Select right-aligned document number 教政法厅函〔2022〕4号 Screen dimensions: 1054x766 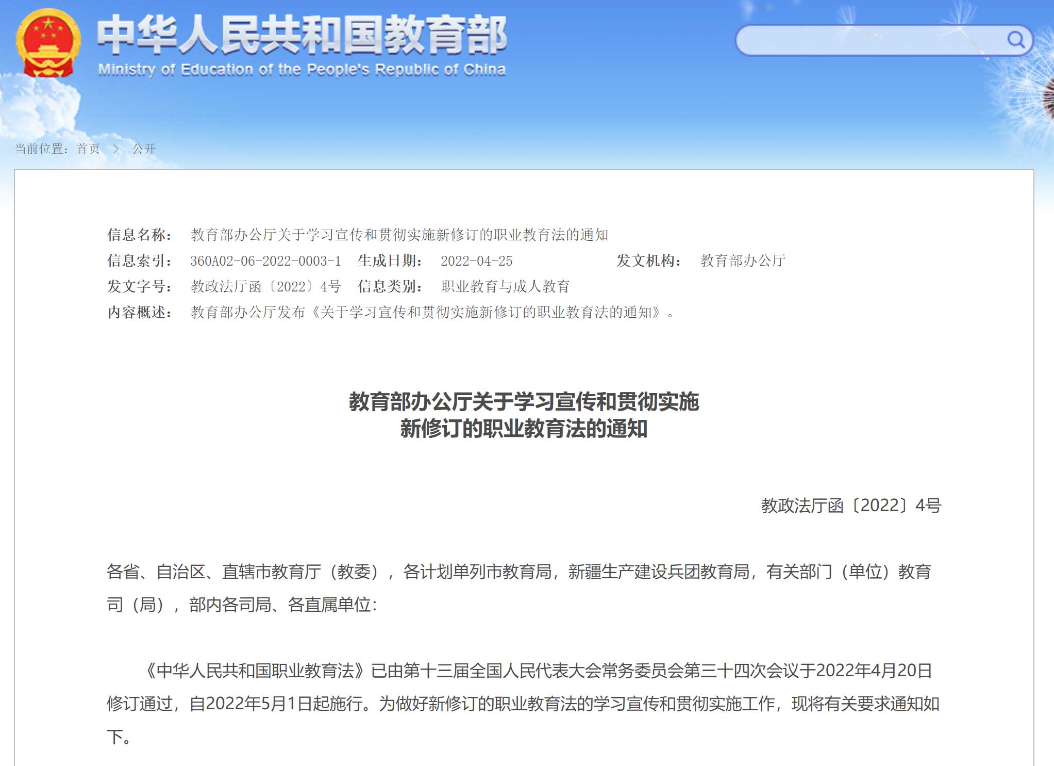click(851, 506)
